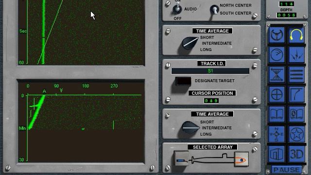Click the SELECTED ARRAY label
311x175 pixels.
pos(213,147)
